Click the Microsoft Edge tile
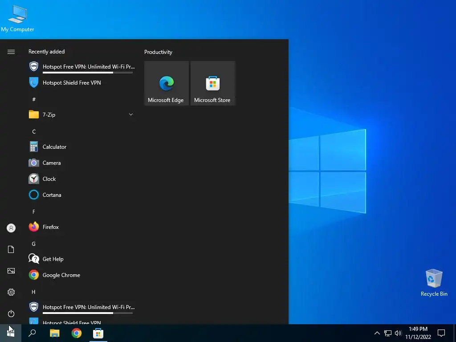Screen dimensions: 456x342 click(167, 83)
